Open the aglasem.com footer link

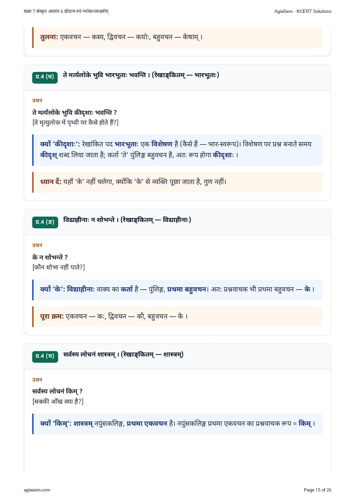37,490
